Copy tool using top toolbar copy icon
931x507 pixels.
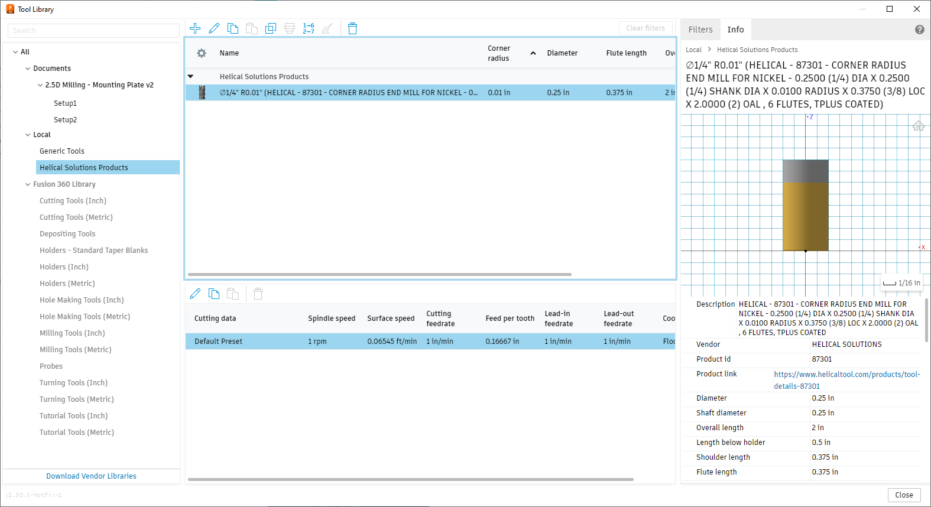(x=233, y=28)
